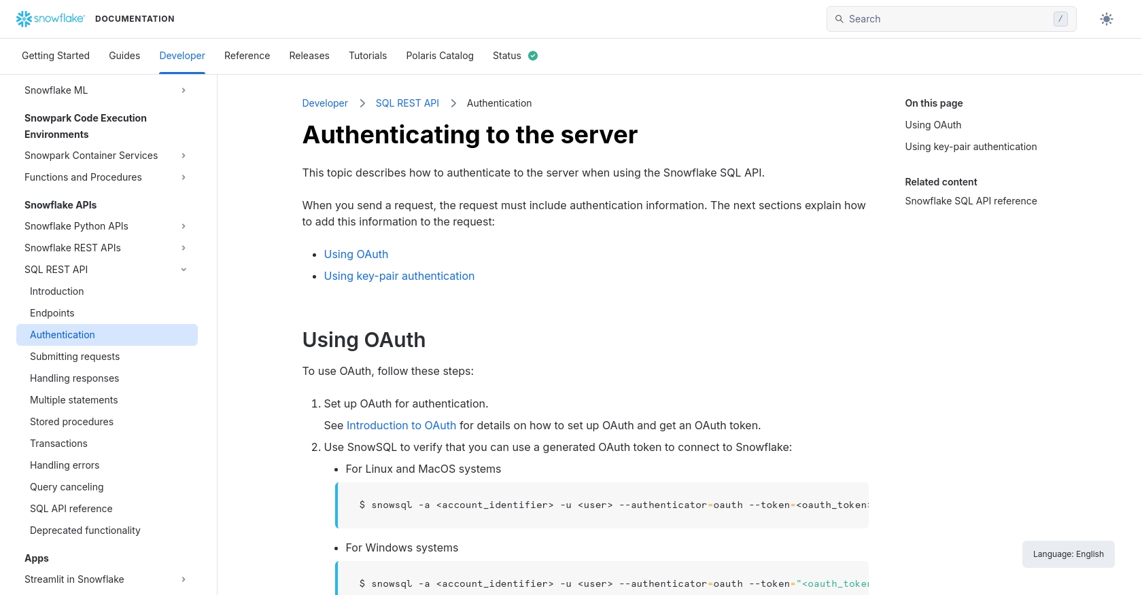Open the Releases tab
The image size is (1142, 595).
309,56
